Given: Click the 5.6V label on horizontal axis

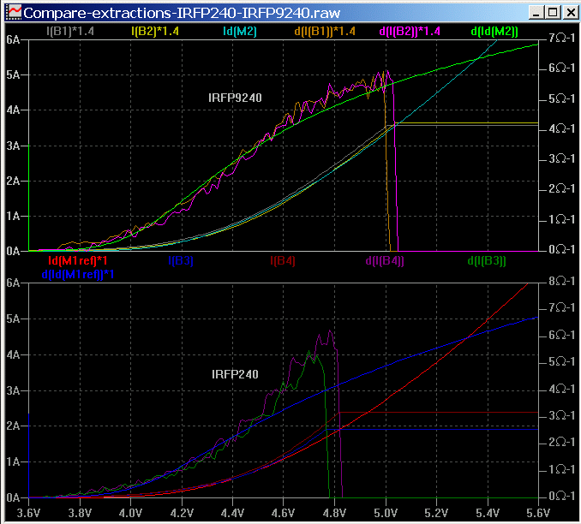Looking at the screenshot, I should tap(538, 513).
